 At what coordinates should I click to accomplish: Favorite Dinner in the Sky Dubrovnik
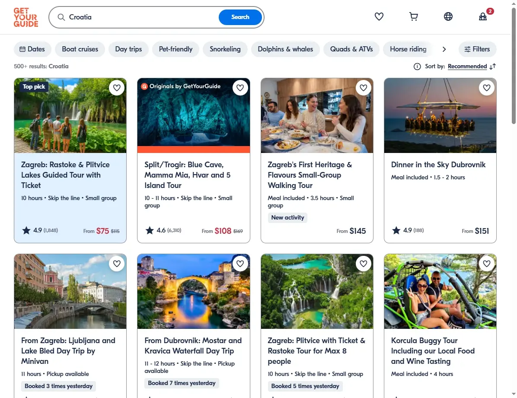[487, 88]
